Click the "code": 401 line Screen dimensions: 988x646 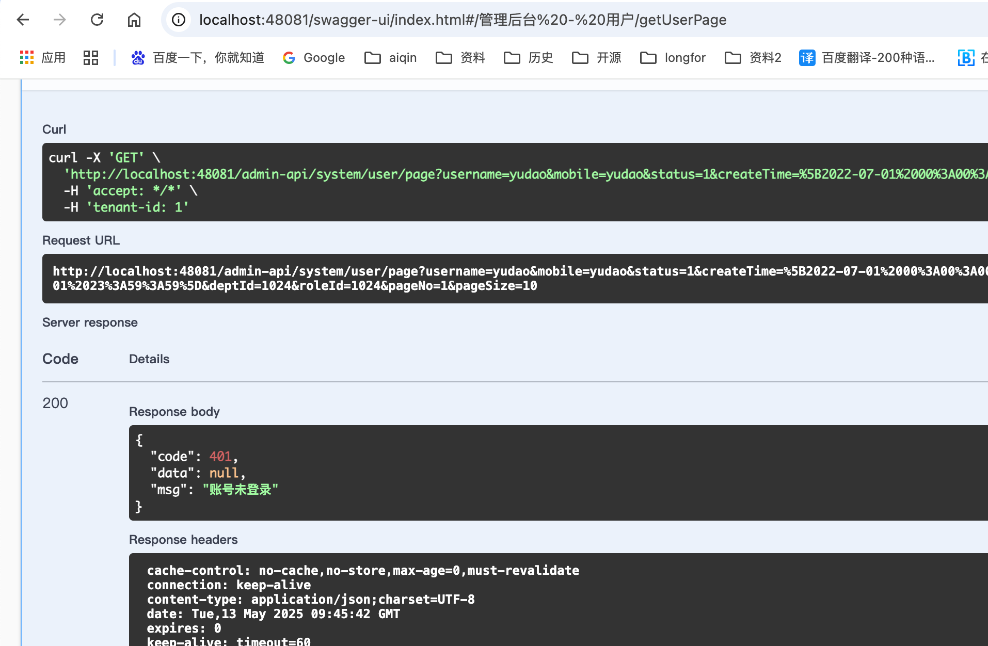(x=194, y=456)
